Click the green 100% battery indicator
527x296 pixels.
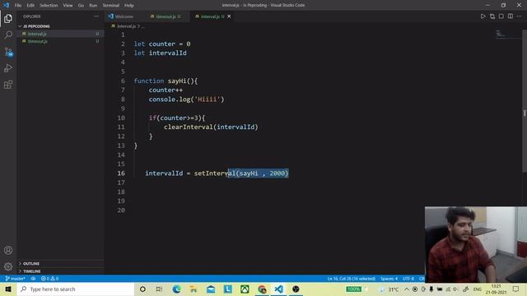pyautogui.click(x=353, y=289)
